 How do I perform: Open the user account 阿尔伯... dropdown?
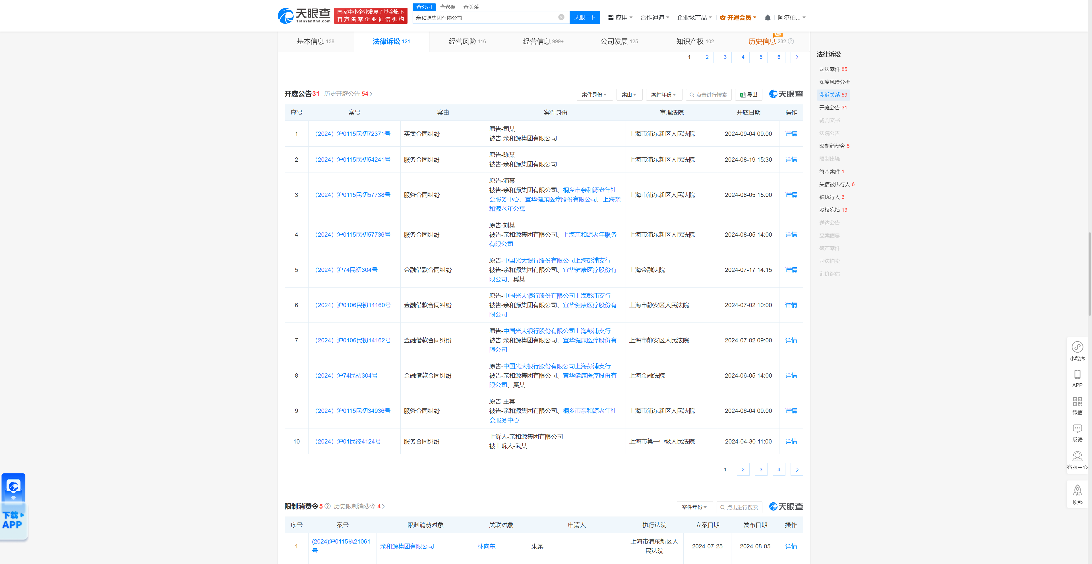[x=791, y=18]
